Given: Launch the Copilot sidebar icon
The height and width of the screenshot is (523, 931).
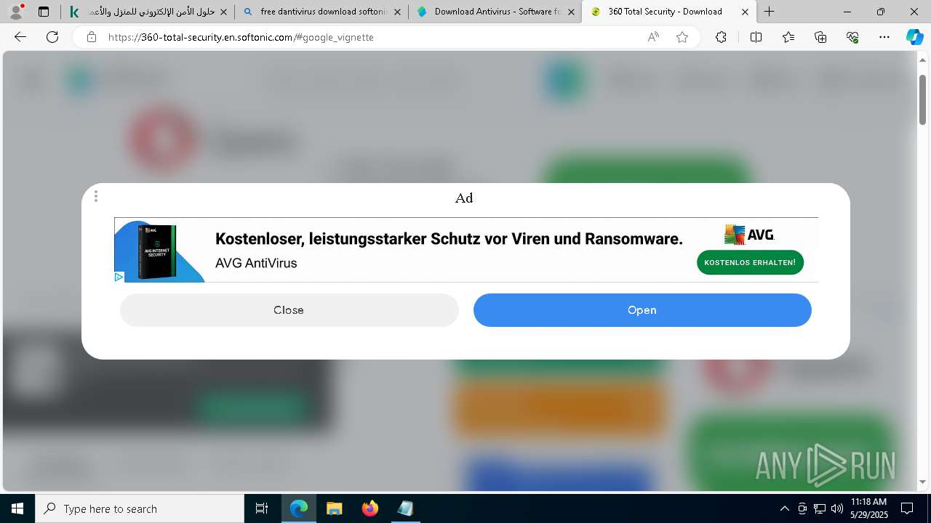Looking at the screenshot, I should coord(914,37).
